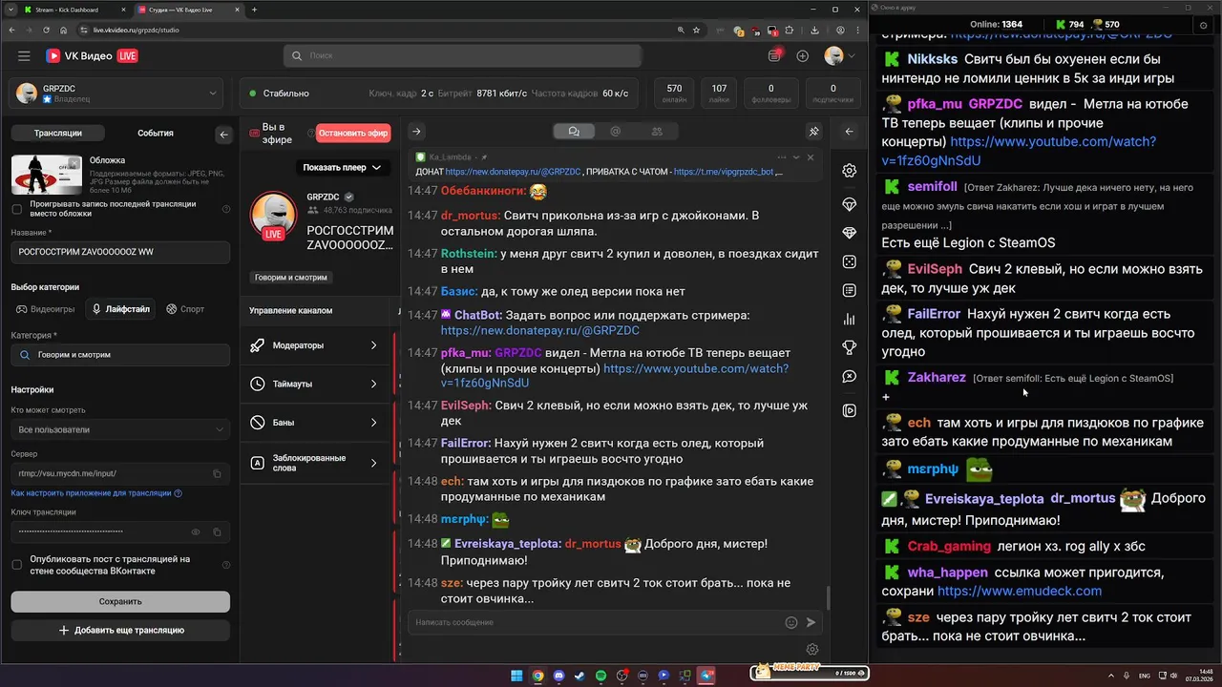Select the Спорт category type
The image size is (1222, 687).
point(185,309)
